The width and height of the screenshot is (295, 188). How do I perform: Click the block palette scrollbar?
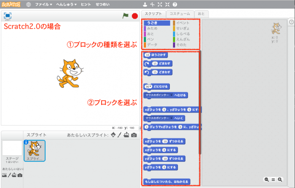click(x=200, y=102)
